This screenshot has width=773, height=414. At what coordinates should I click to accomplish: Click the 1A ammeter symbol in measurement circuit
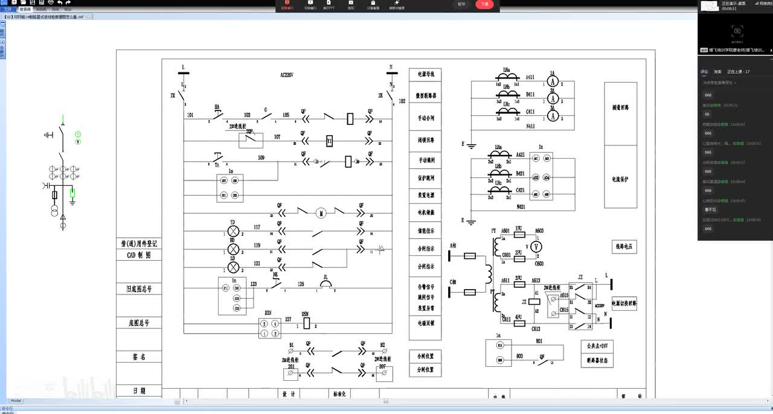coord(552,81)
